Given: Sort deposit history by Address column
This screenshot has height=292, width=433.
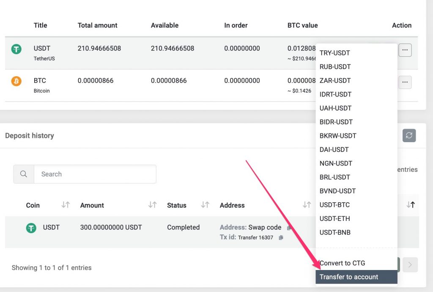Looking at the screenshot, I should click(x=307, y=205).
